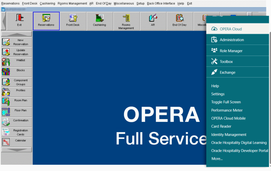Click the left arrow beside the toolbar

click(x=4, y=21)
